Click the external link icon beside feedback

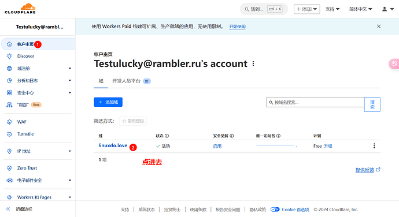pyautogui.click(x=378, y=170)
